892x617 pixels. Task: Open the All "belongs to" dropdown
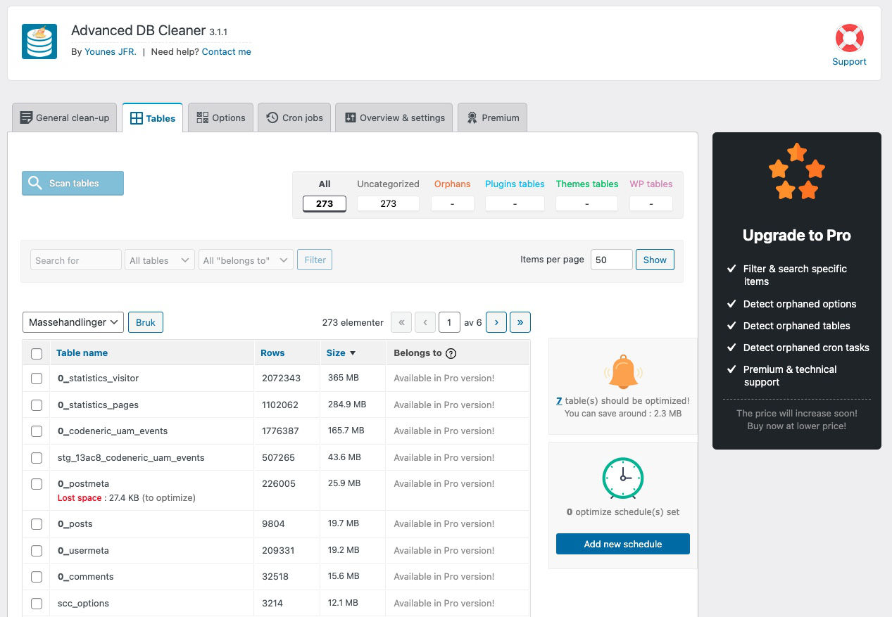[246, 260]
